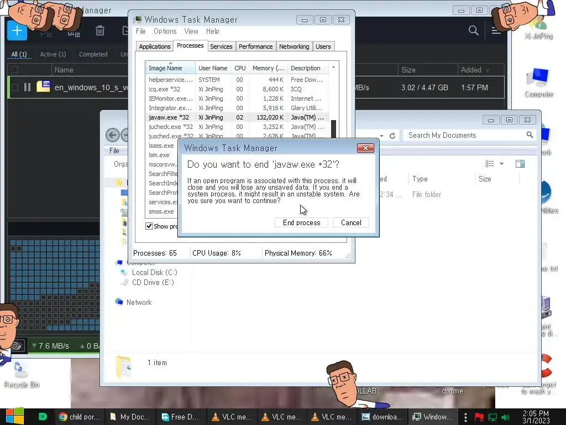Close the end-process confirmation dialog
The width and height of the screenshot is (566, 425).
click(365, 148)
